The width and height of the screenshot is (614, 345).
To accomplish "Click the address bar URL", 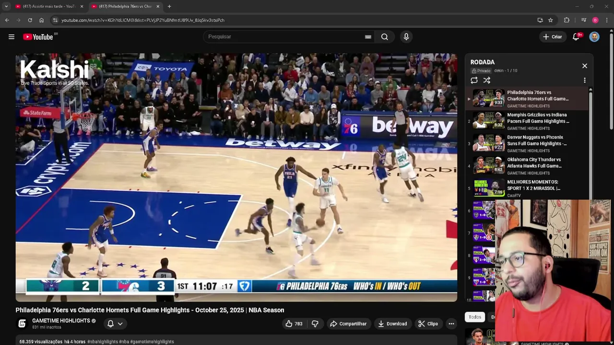I will click(143, 20).
